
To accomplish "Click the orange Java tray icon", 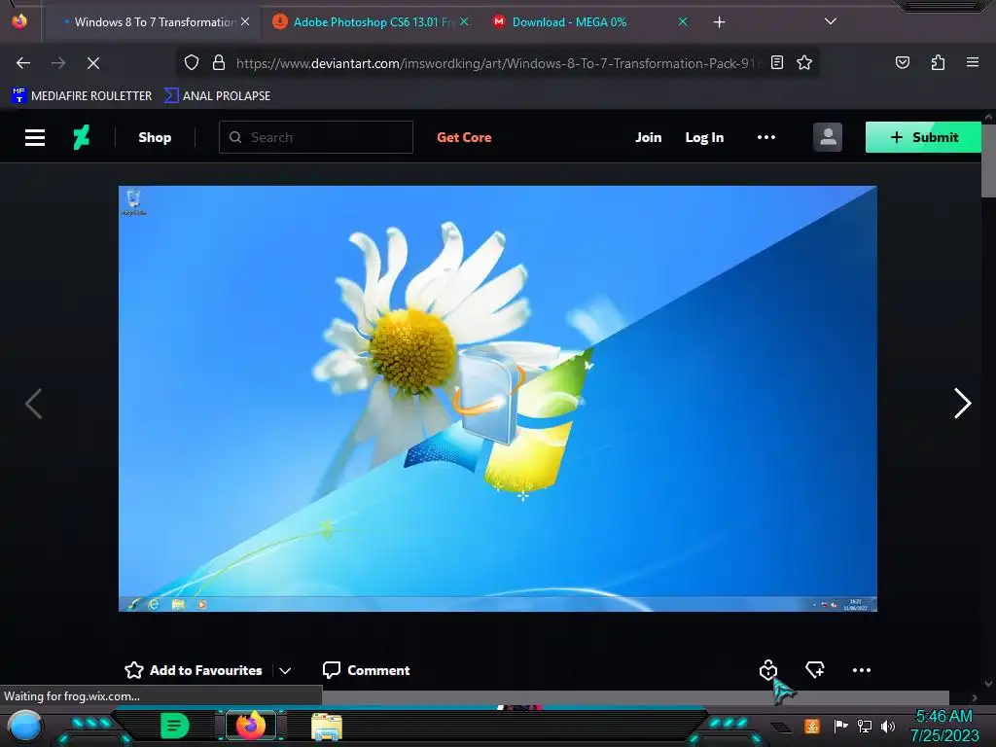I will [x=812, y=726].
